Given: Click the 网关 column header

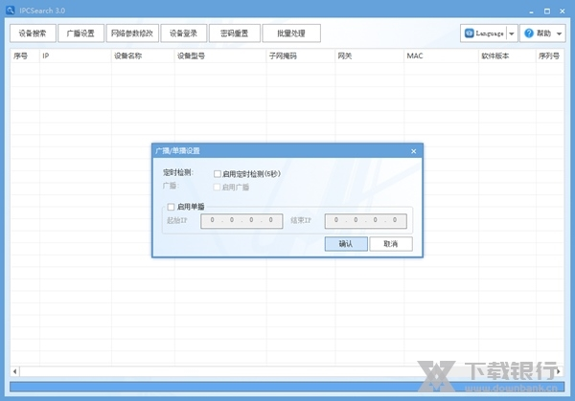Looking at the screenshot, I should point(369,56).
